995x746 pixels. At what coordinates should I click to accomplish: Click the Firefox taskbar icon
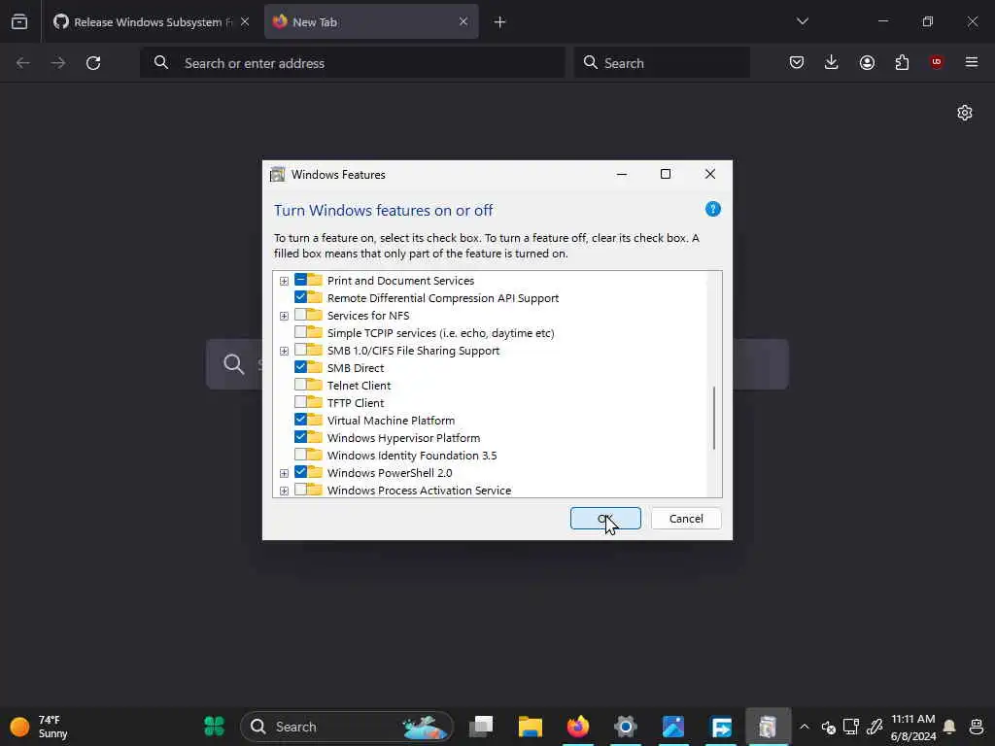click(x=578, y=726)
